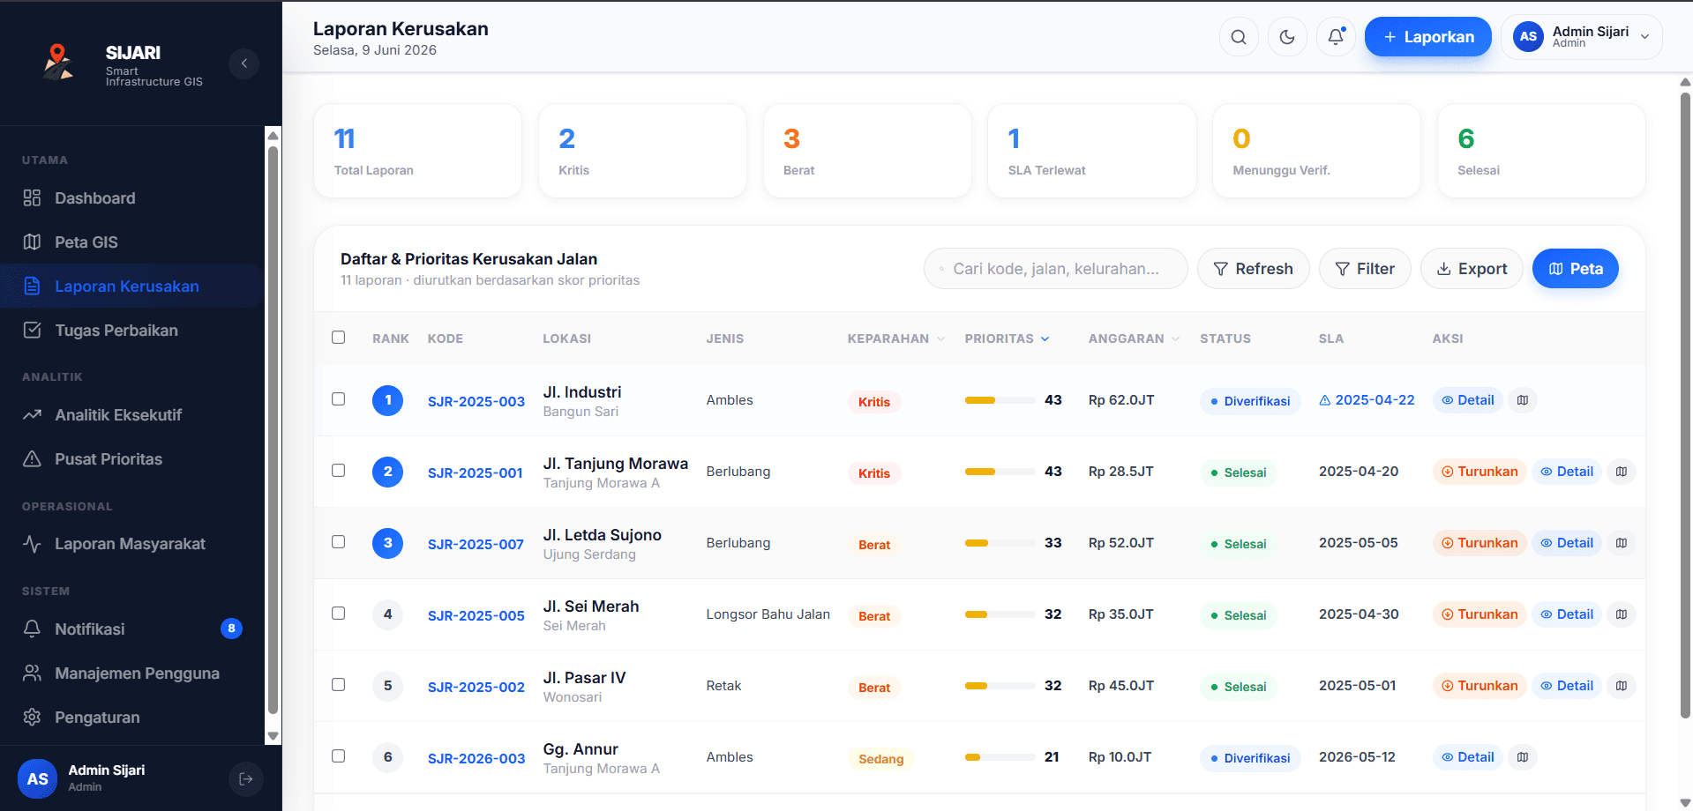This screenshot has height=811, width=1693.
Task: Toggle dark mode moon icon
Action: [1287, 37]
